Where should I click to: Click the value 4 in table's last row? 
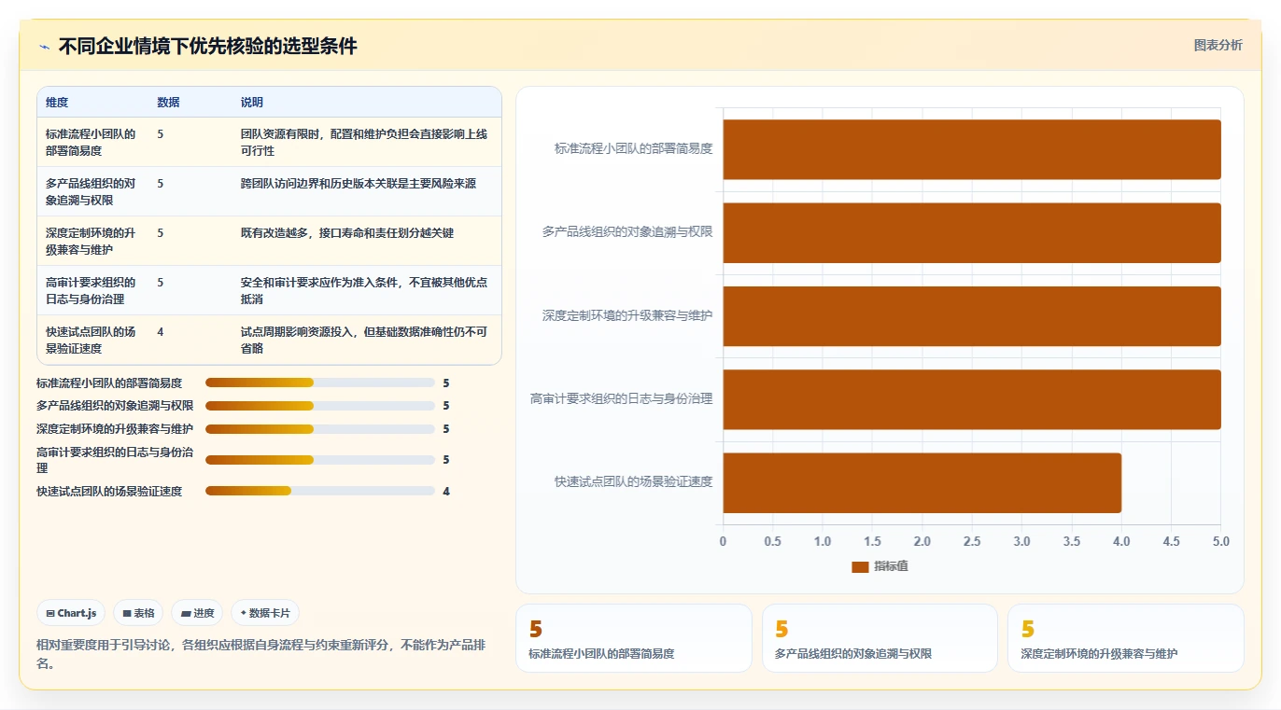click(161, 332)
